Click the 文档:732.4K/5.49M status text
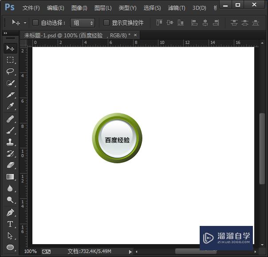The height and width of the screenshot is (257, 268). (89, 251)
